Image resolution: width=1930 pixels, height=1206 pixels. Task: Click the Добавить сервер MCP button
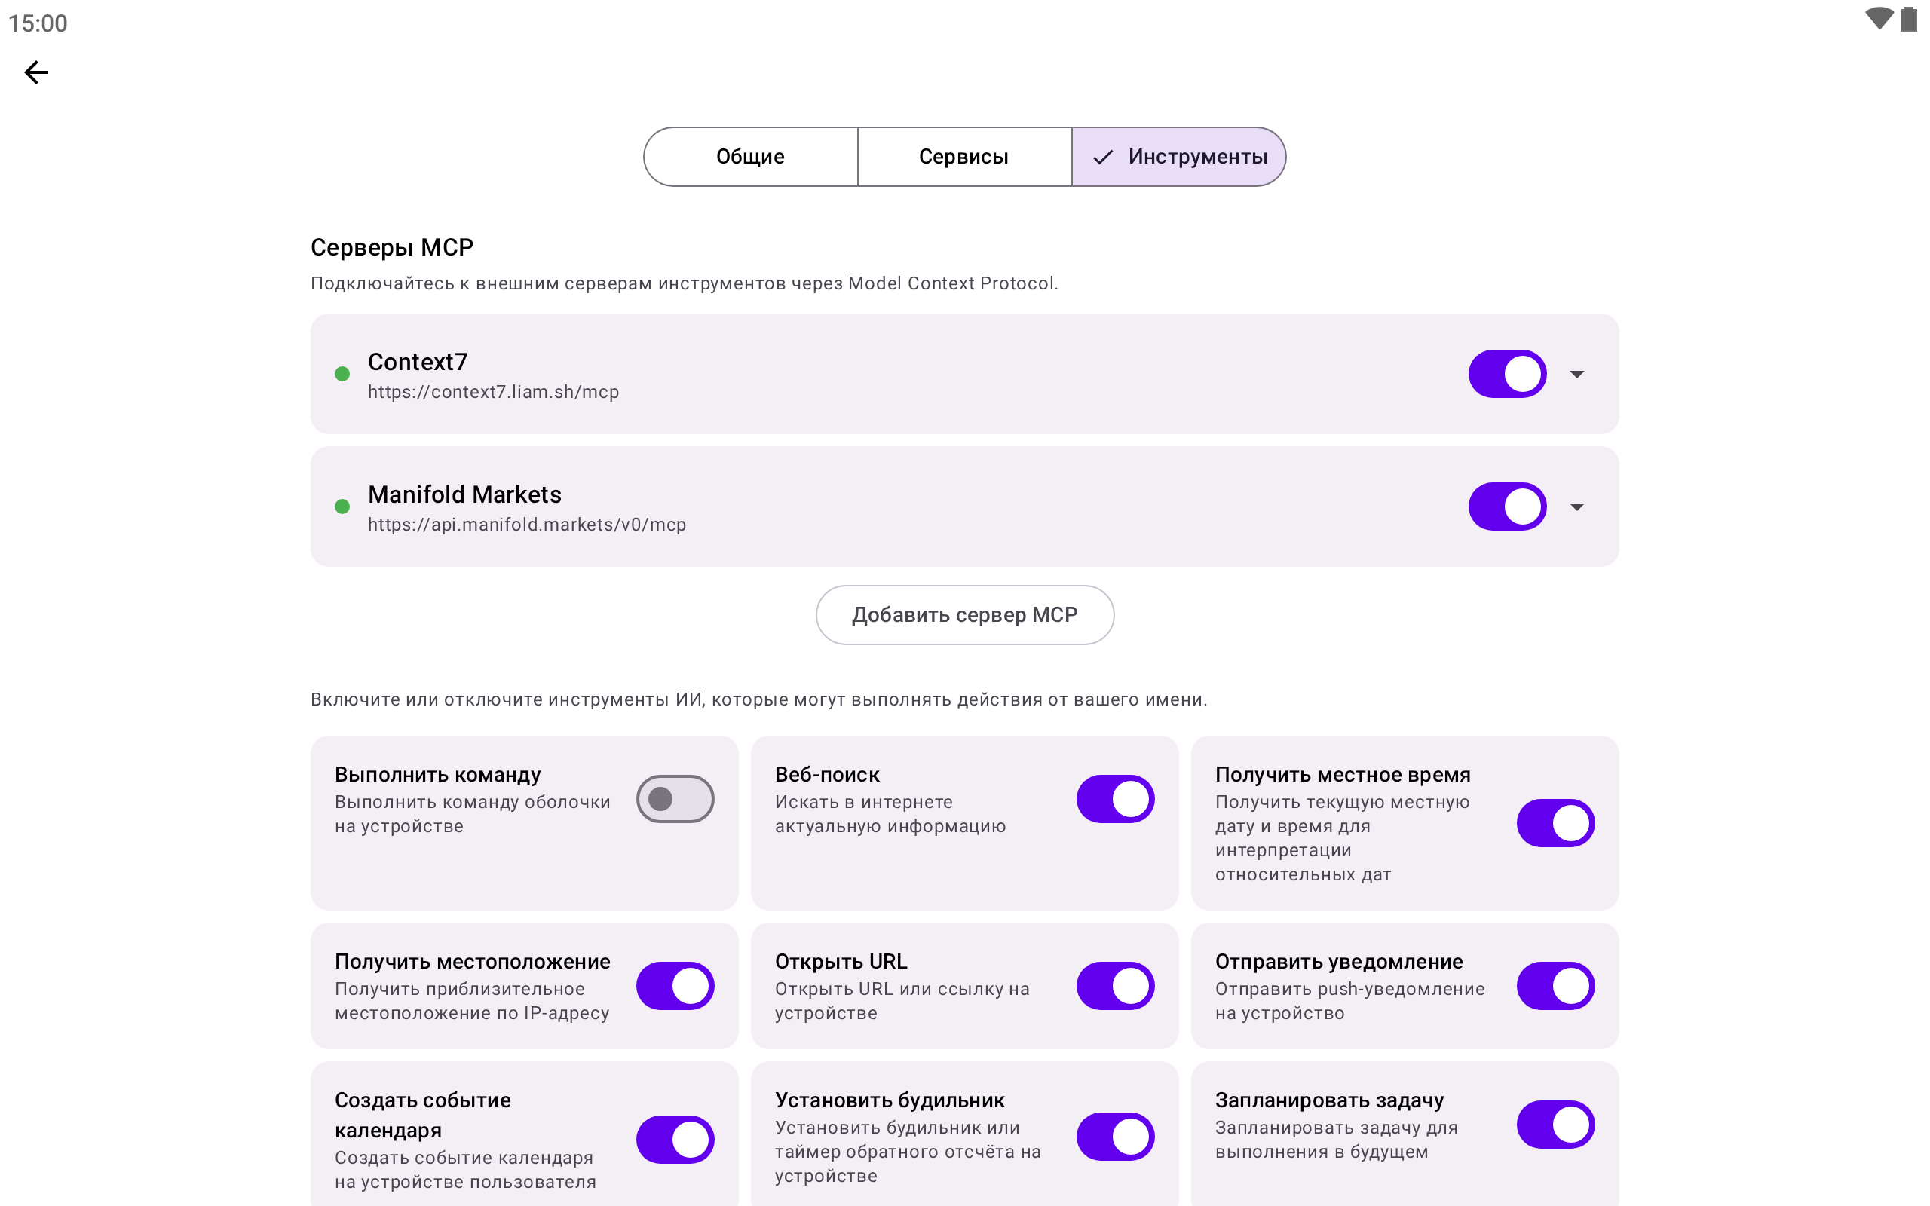click(x=964, y=615)
